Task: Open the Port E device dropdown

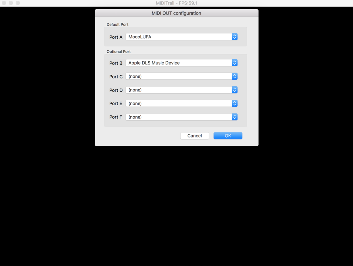Action: point(181,104)
